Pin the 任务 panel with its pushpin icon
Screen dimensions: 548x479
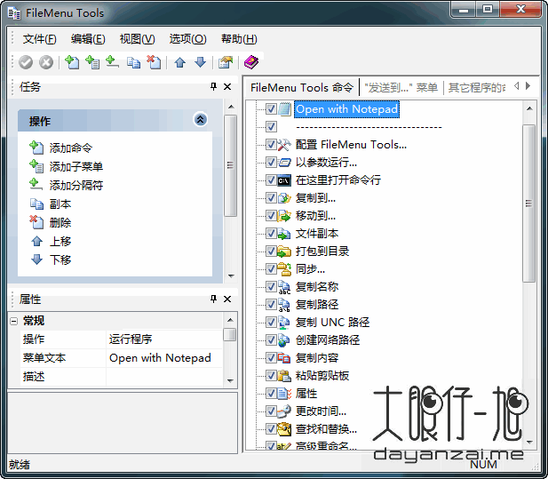click(213, 86)
